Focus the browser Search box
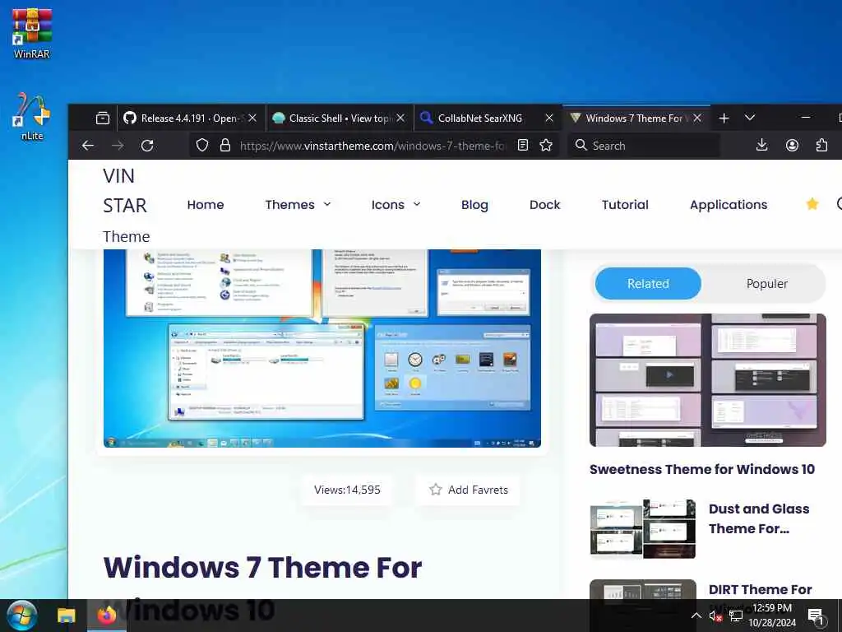 click(645, 146)
